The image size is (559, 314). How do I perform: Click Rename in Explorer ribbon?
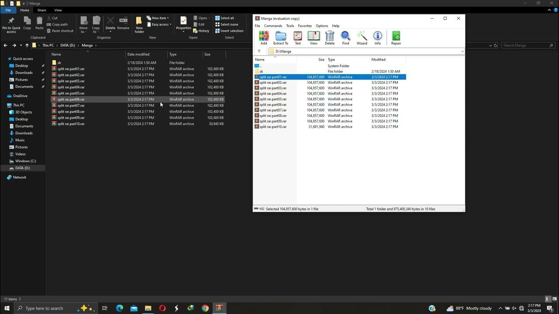tap(123, 24)
